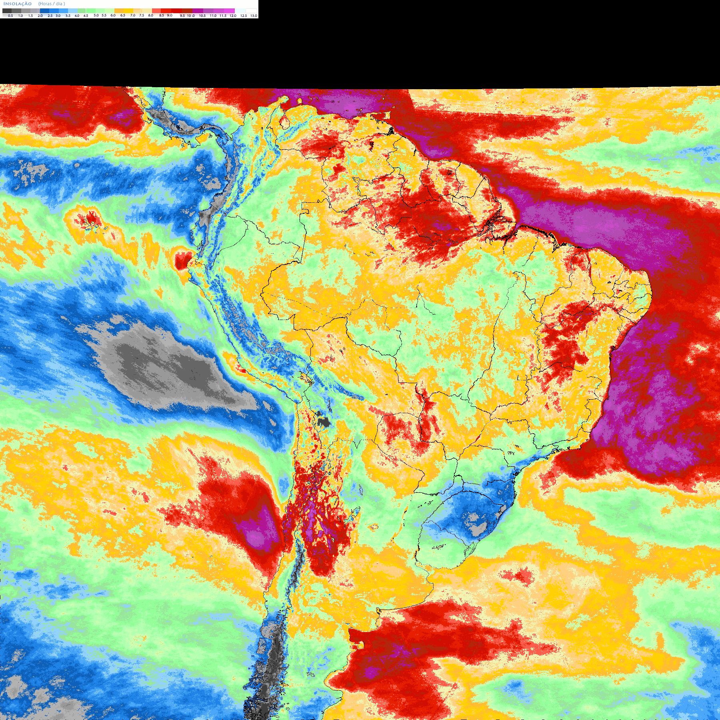Select the 12.5 legend value
This screenshot has width=720, height=720.
pyautogui.click(x=244, y=16)
